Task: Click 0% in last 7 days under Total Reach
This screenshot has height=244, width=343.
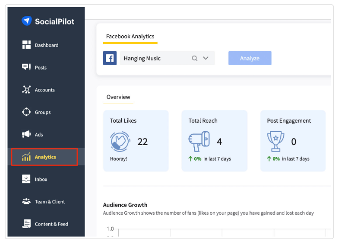Action: [x=210, y=159]
